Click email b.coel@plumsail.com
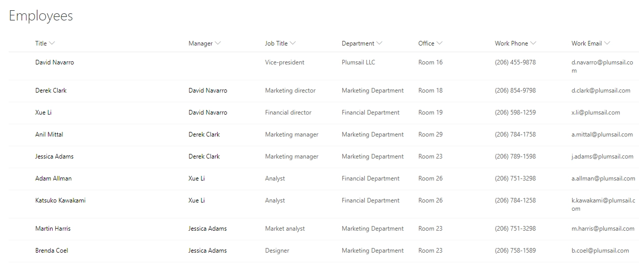 [600, 251]
